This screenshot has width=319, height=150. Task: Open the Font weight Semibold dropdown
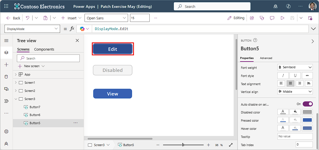point(295,67)
